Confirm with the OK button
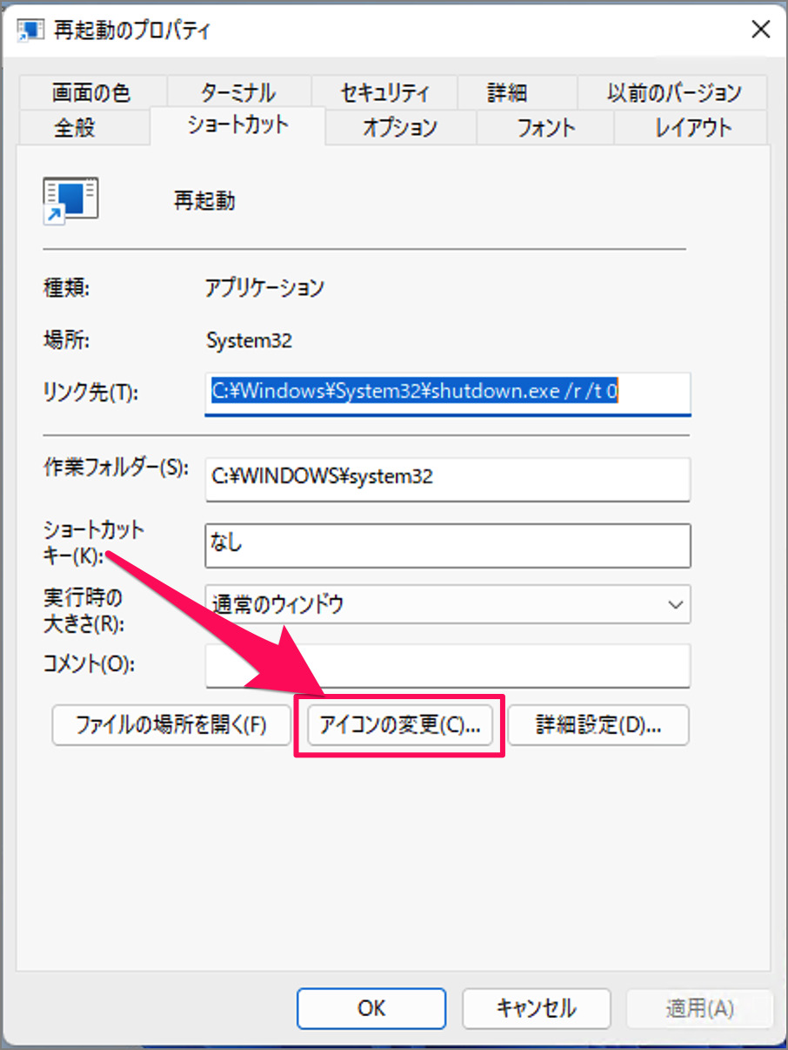This screenshot has width=788, height=1050. point(371,1008)
